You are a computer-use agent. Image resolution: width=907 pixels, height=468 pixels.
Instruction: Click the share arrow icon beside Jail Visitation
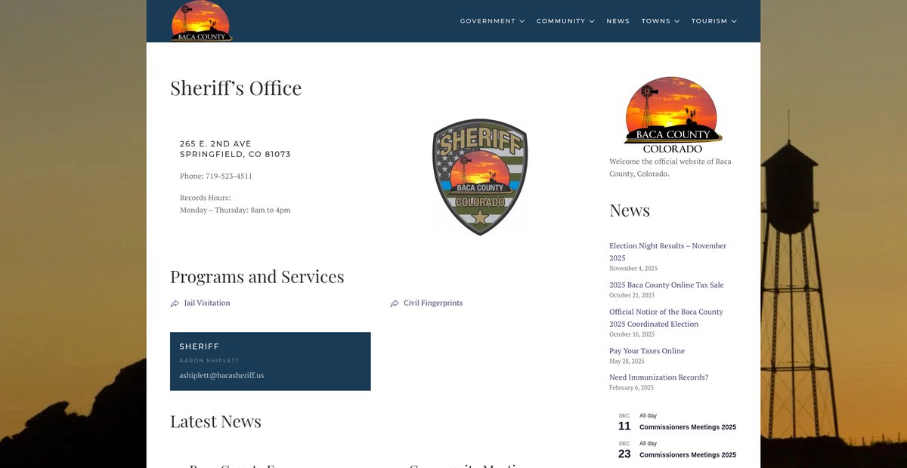coord(175,303)
